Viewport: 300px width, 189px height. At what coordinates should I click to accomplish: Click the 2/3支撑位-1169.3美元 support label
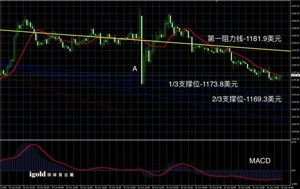point(247,99)
